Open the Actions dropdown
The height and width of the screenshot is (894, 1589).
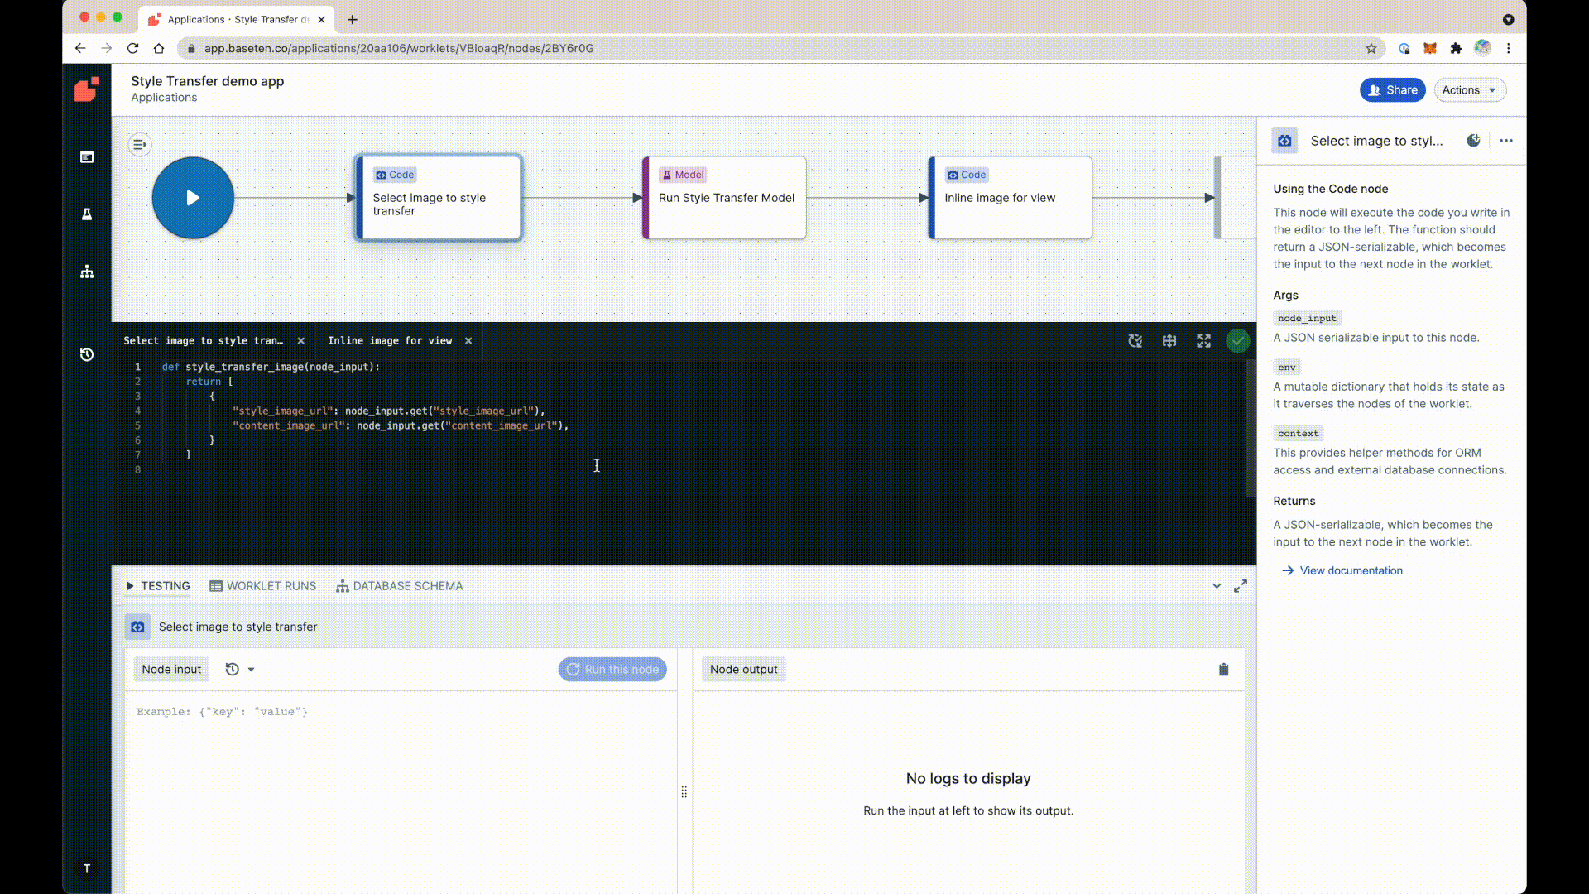click(1469, 90)
